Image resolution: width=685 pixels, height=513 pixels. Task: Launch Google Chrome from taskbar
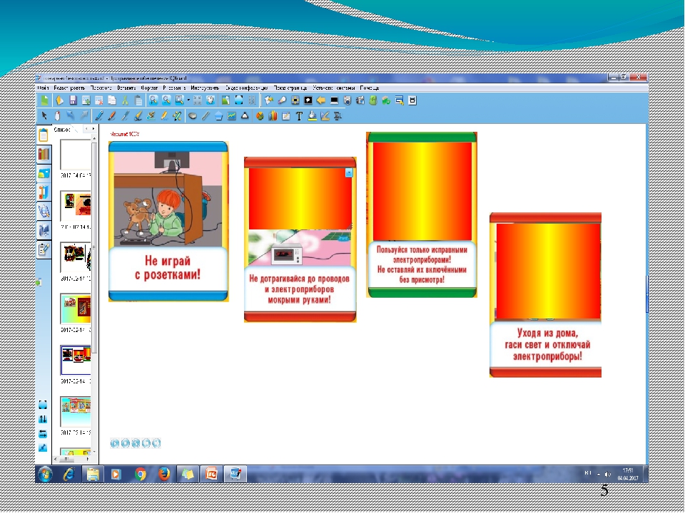(141, 475)
